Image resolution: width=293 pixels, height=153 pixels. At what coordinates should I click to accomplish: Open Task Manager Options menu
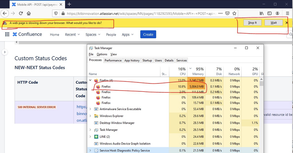tap(102, 54)
